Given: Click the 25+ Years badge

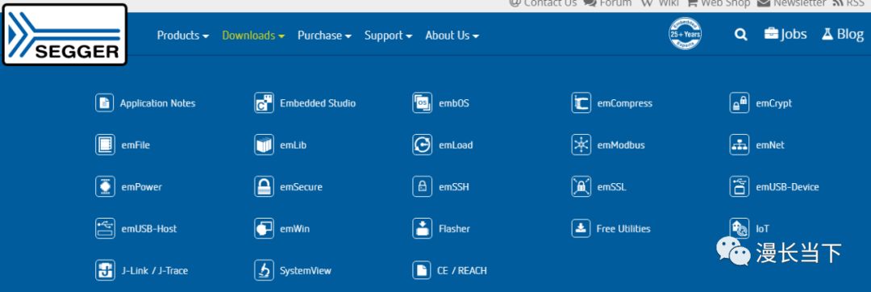Looking at the screenshot, I should (685, 33).
